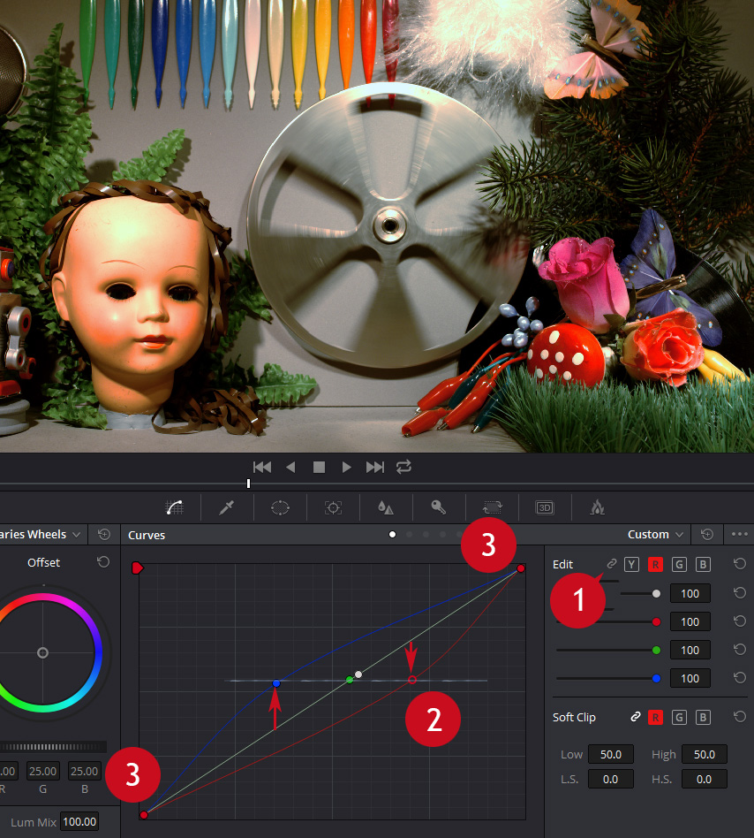
Task: Reset the blue intensity slider
Action: pos(740,678)
